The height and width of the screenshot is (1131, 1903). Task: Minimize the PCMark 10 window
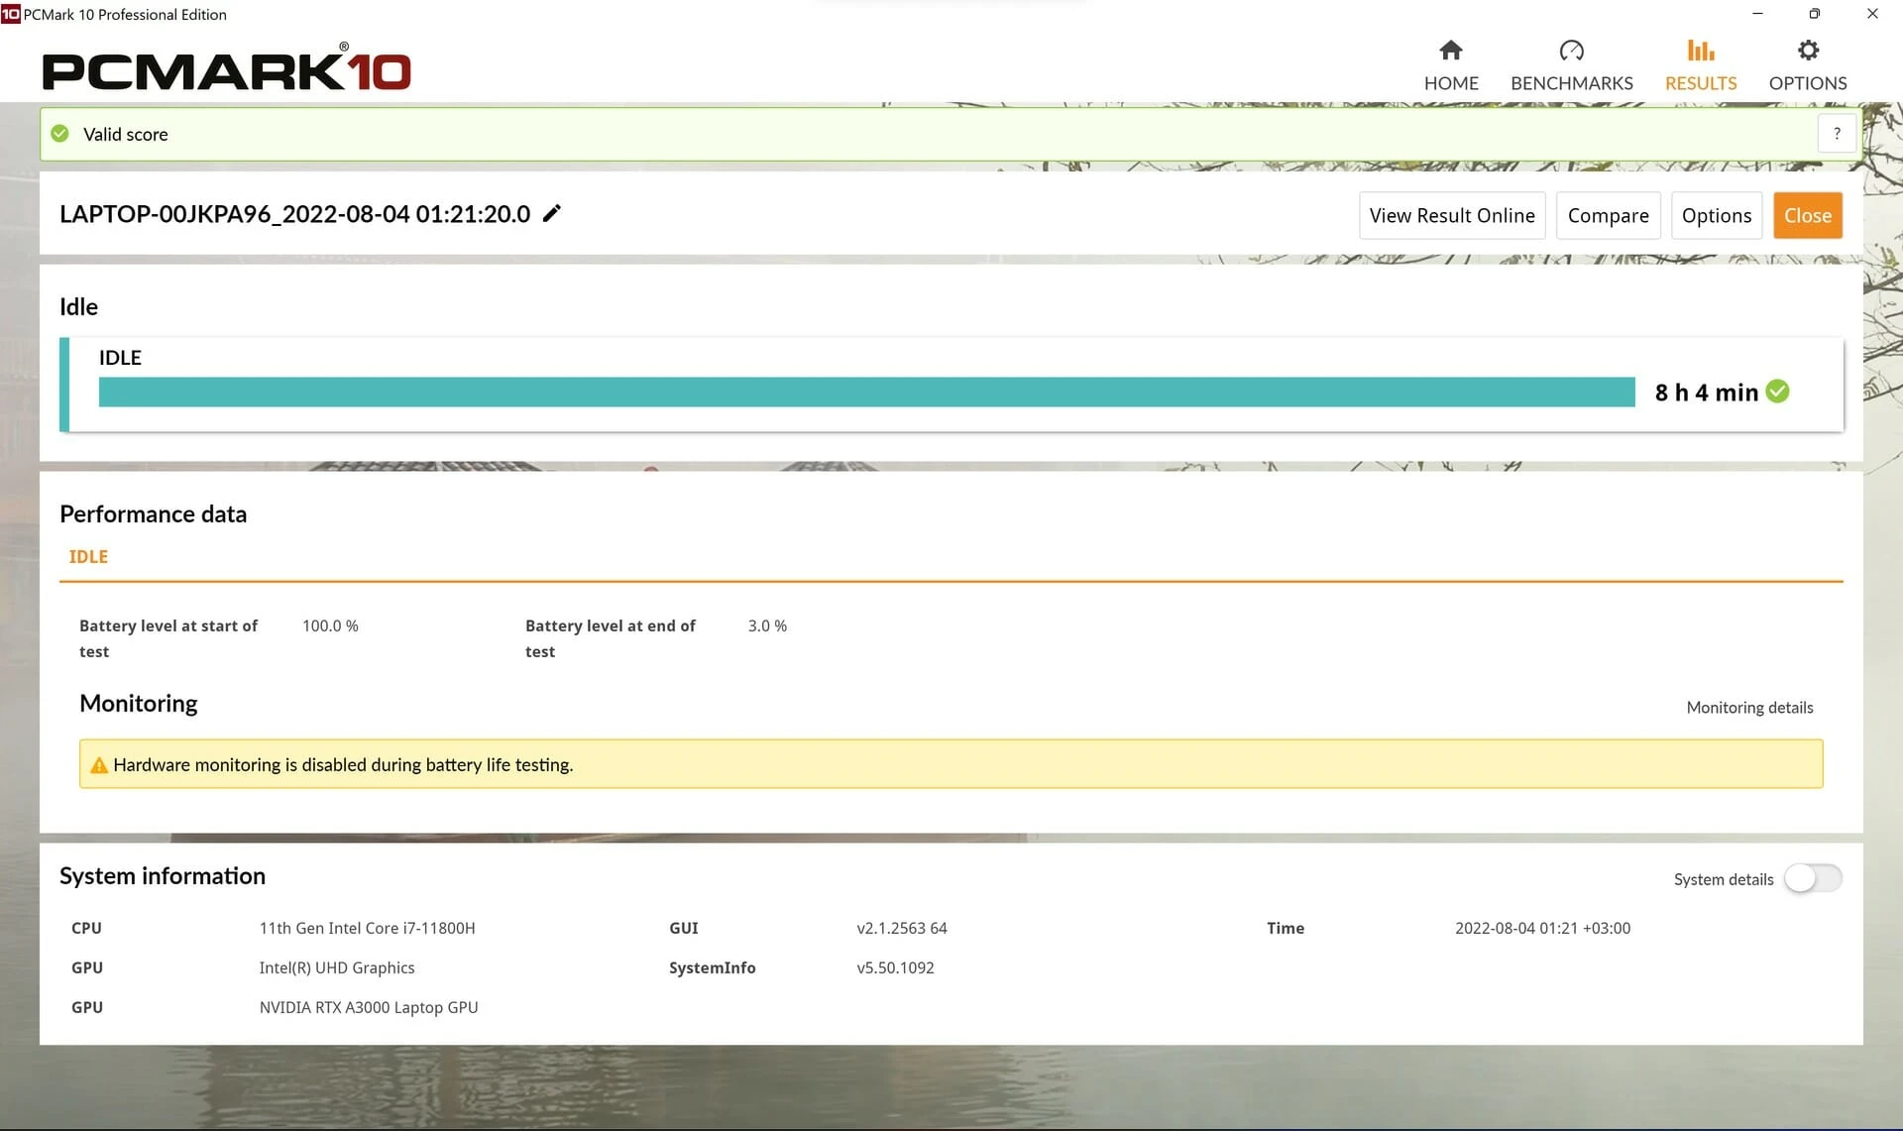click(x=1757, y=14)
